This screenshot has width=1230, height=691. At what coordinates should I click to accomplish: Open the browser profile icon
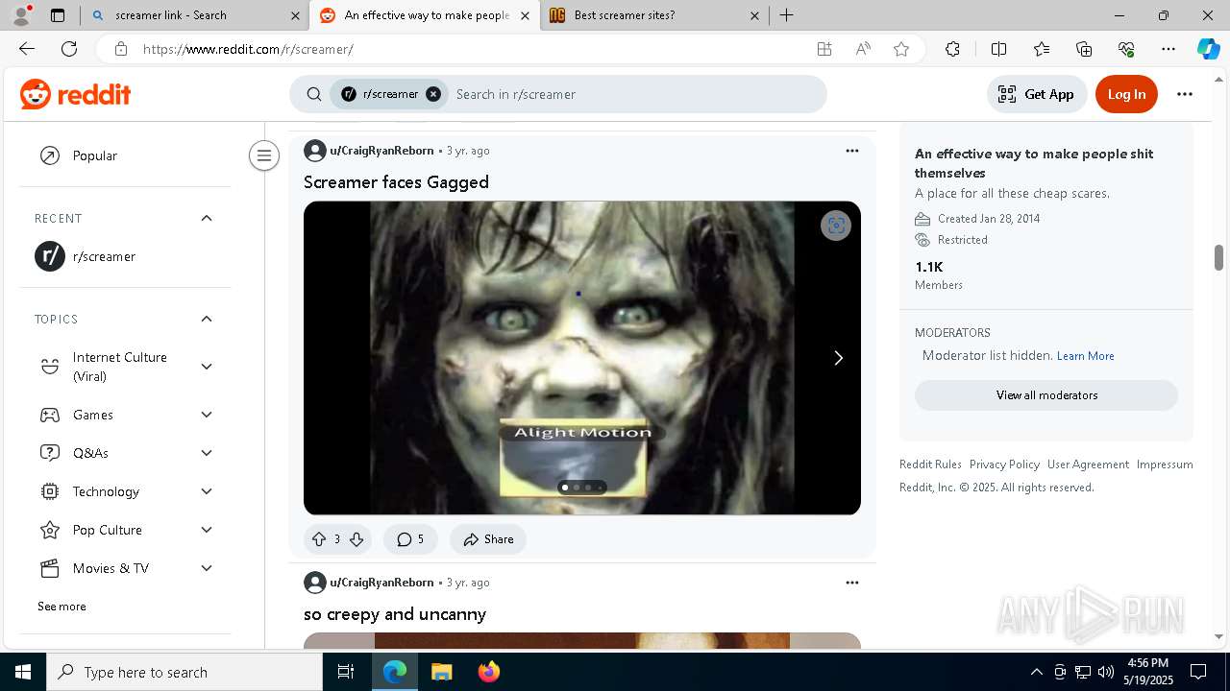pos(21,15)
